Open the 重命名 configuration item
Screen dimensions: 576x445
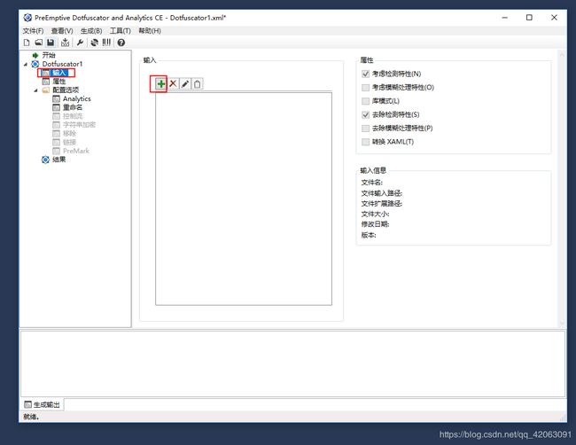pyautogui.click(x=73, y=107)
